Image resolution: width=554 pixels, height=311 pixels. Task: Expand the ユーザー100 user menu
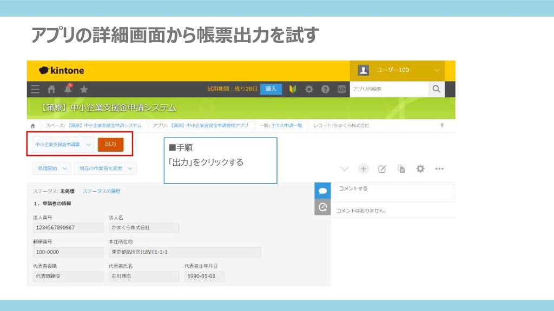[397, 70]
